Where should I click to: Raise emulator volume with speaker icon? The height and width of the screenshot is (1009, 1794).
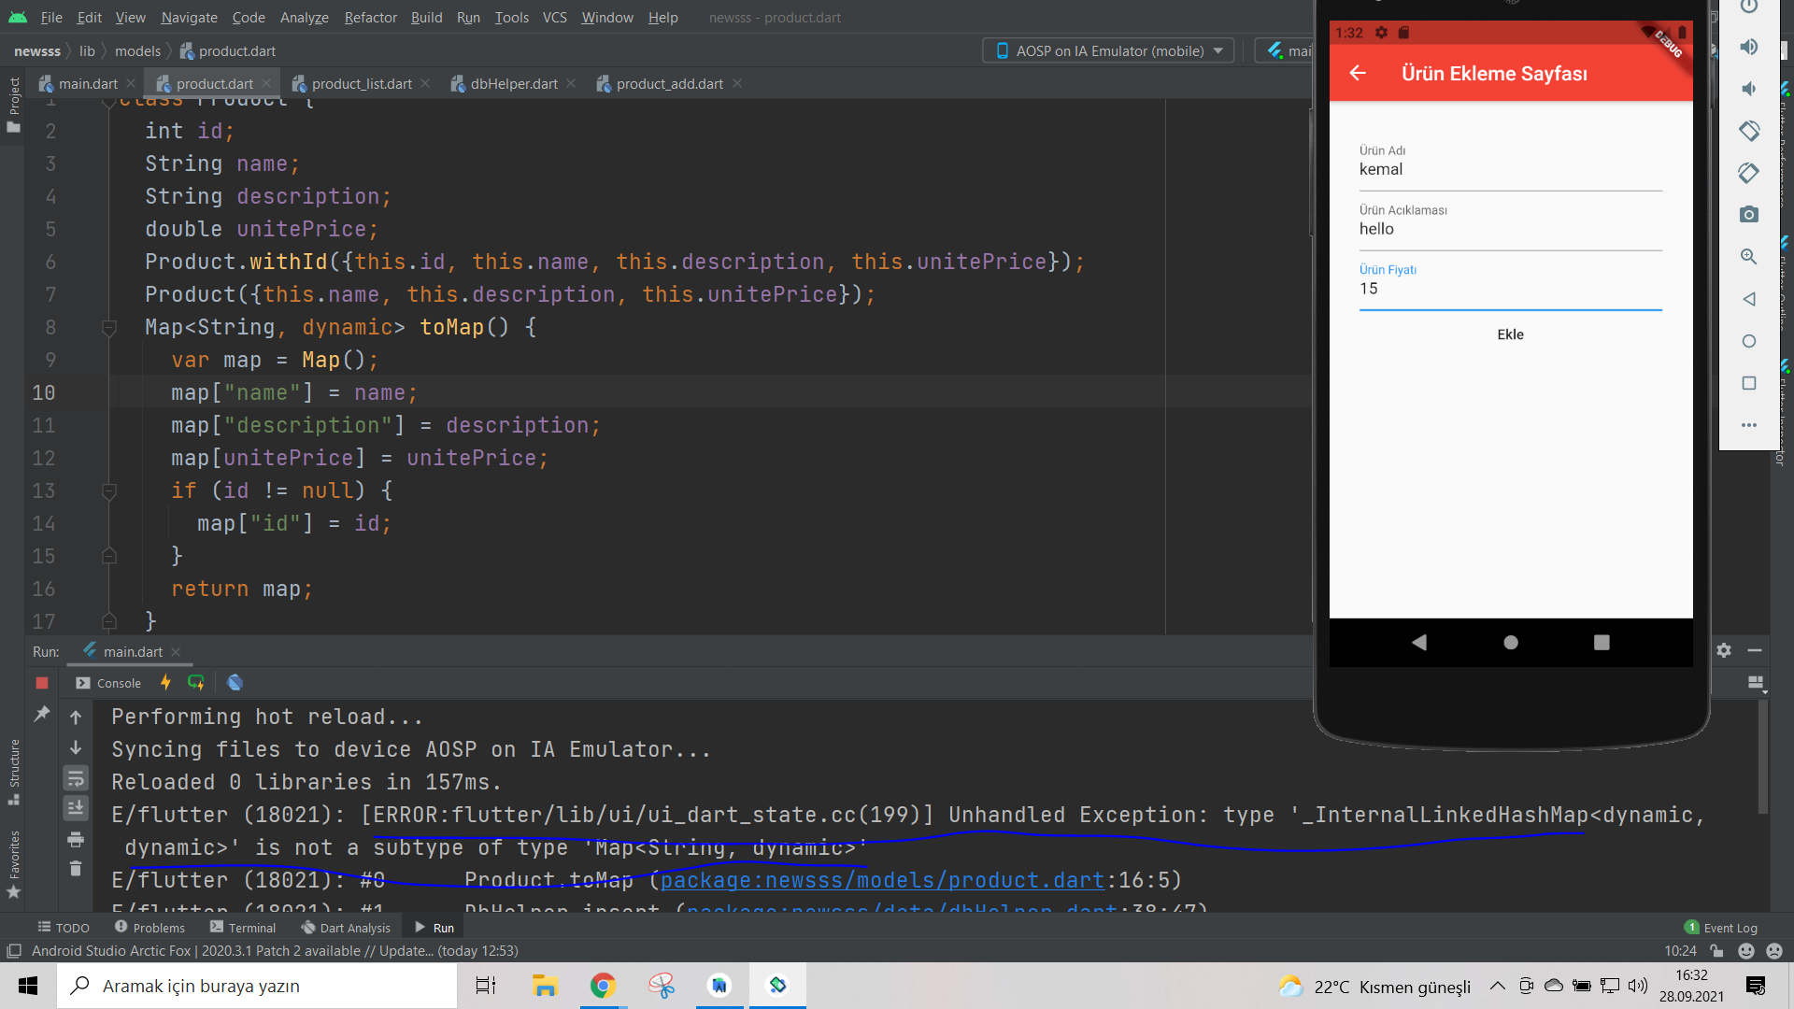(1749, 47)
